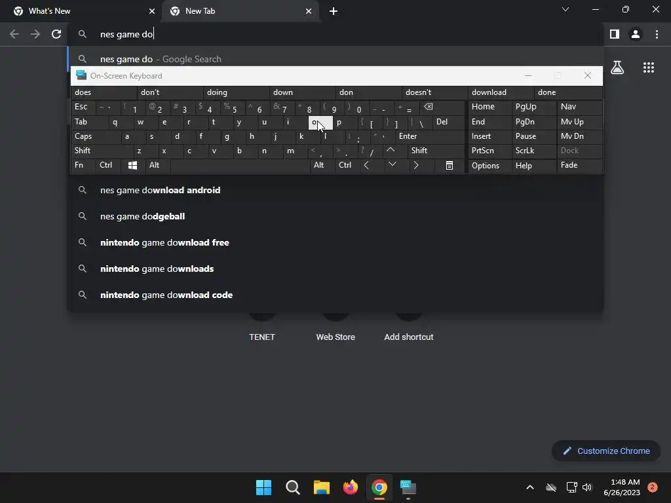
Task: Reload the page with refresh icon
Action: (56, 34)
